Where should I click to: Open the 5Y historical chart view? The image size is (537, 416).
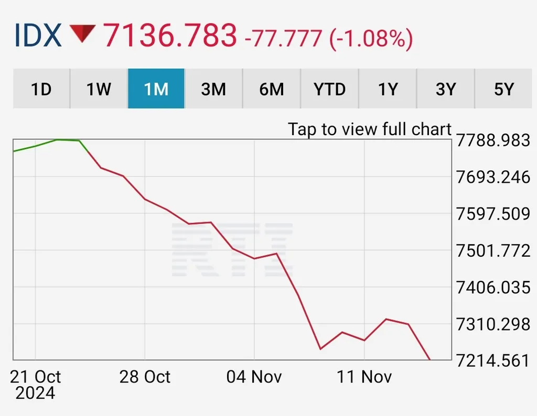point(502,89)
